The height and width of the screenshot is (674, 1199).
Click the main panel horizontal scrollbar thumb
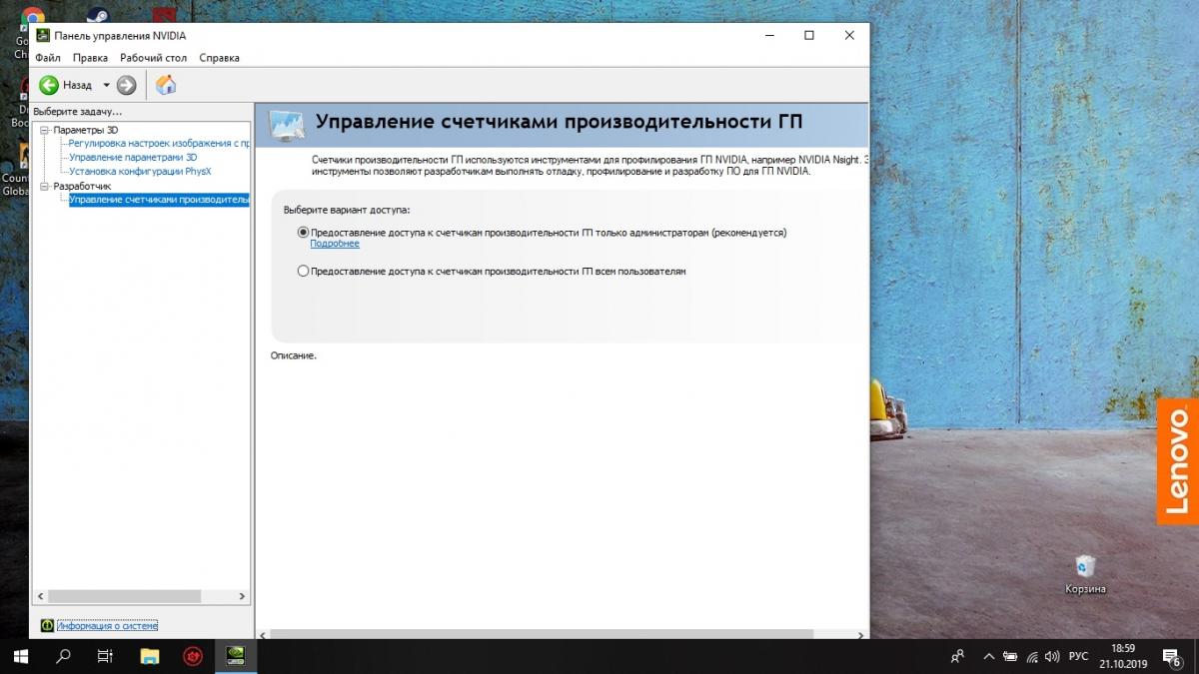(x=543, y=633)
